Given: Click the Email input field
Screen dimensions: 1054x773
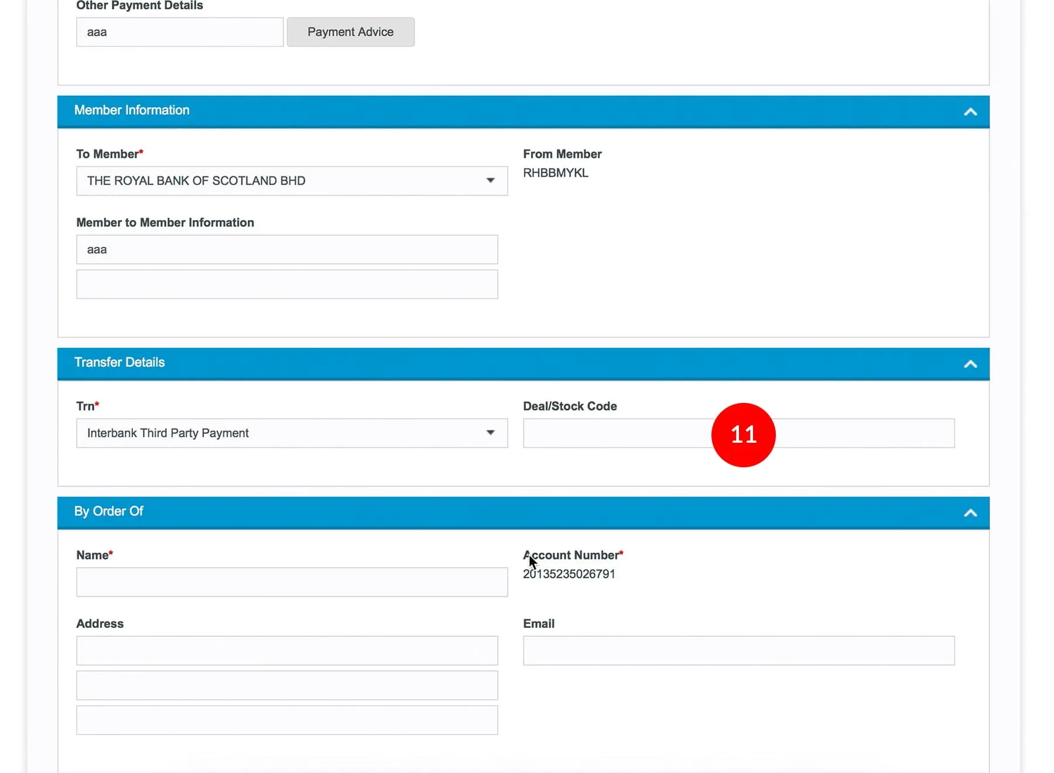Looking at the screenshot, I should pyautogui.click(x=738, y=651).
